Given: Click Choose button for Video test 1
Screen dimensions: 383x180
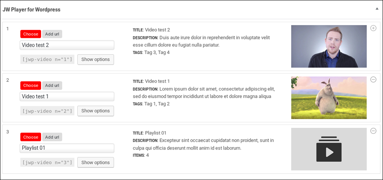Looking at the screenshot, I should pyautogui.click(x=31, y=86).
